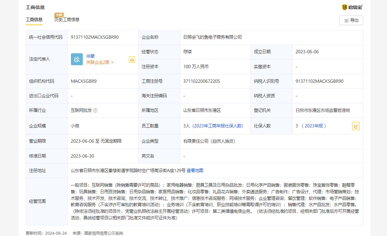Click the 社保人数 label

click(262, 126)
